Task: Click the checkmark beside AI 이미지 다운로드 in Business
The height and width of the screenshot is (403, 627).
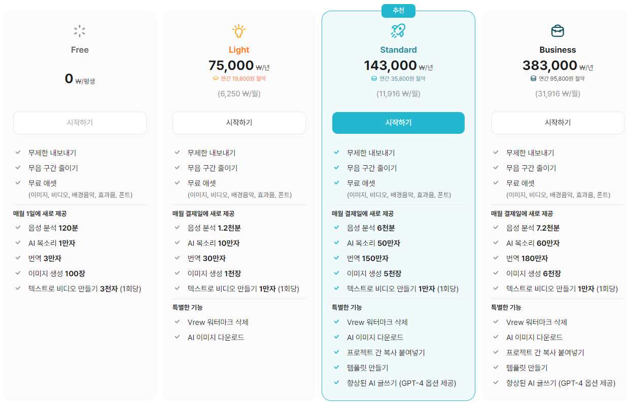Action: coord(497,337)
